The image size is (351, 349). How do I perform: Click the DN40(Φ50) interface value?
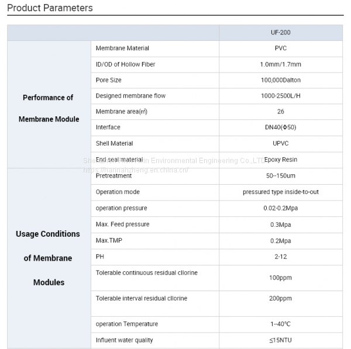[x=280, y=127]
